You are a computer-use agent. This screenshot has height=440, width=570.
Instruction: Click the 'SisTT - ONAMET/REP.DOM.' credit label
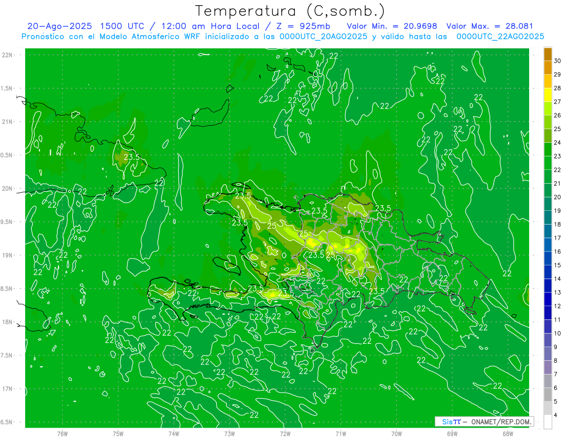pos(484,421)
